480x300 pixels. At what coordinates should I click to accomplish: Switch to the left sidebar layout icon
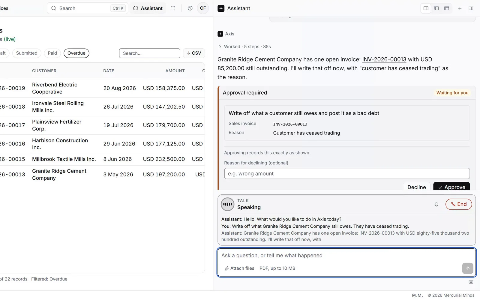coord(436,8)
